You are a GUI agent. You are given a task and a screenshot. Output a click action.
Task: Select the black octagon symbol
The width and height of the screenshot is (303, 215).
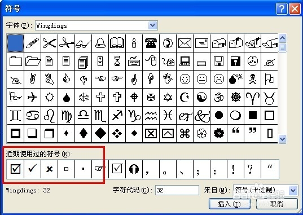pyautogui.click(x=218, y=116)
